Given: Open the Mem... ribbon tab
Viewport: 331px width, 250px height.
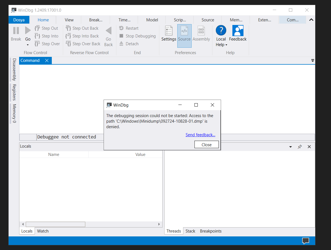Looking at the screenshot, I should point(236,20).
